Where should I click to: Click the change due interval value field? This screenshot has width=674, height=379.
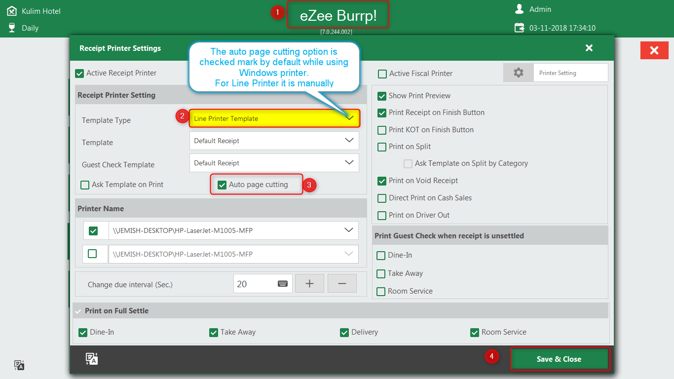point(262,284)
